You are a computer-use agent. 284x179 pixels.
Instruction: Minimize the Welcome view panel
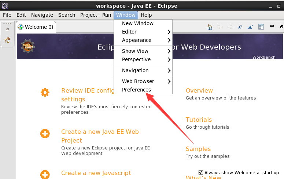click(272, 26)
